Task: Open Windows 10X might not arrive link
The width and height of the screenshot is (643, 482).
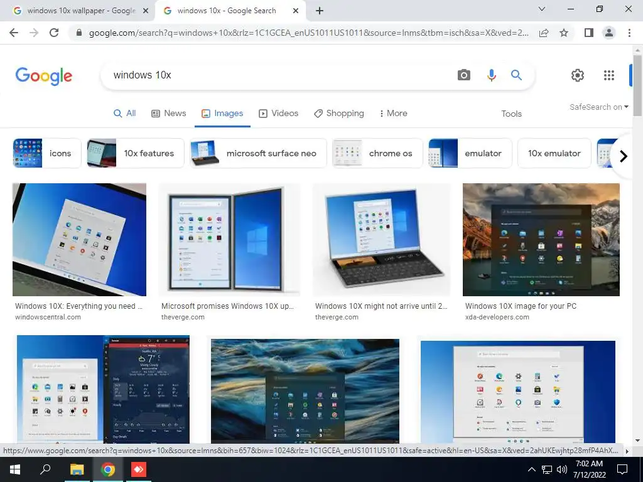Action: (x=381, y=306)
